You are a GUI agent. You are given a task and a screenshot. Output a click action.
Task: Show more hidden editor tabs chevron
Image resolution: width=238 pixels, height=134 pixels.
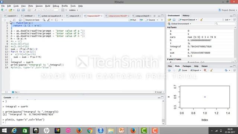point(154,16)
